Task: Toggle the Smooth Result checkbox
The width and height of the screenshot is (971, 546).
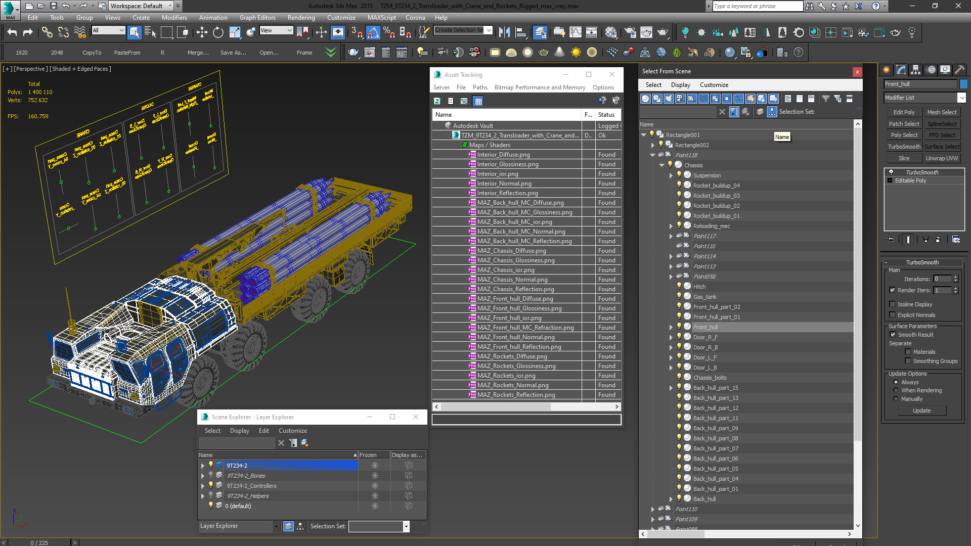Action: [x=893, y=335]
